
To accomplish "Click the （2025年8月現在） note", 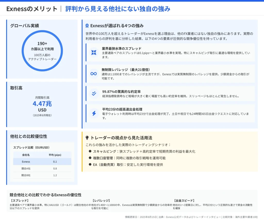I will pyautogui.click(x=42, y=115).
